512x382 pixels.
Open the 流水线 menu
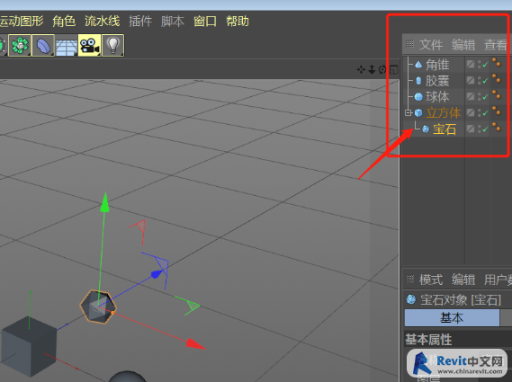click(103, 22)
